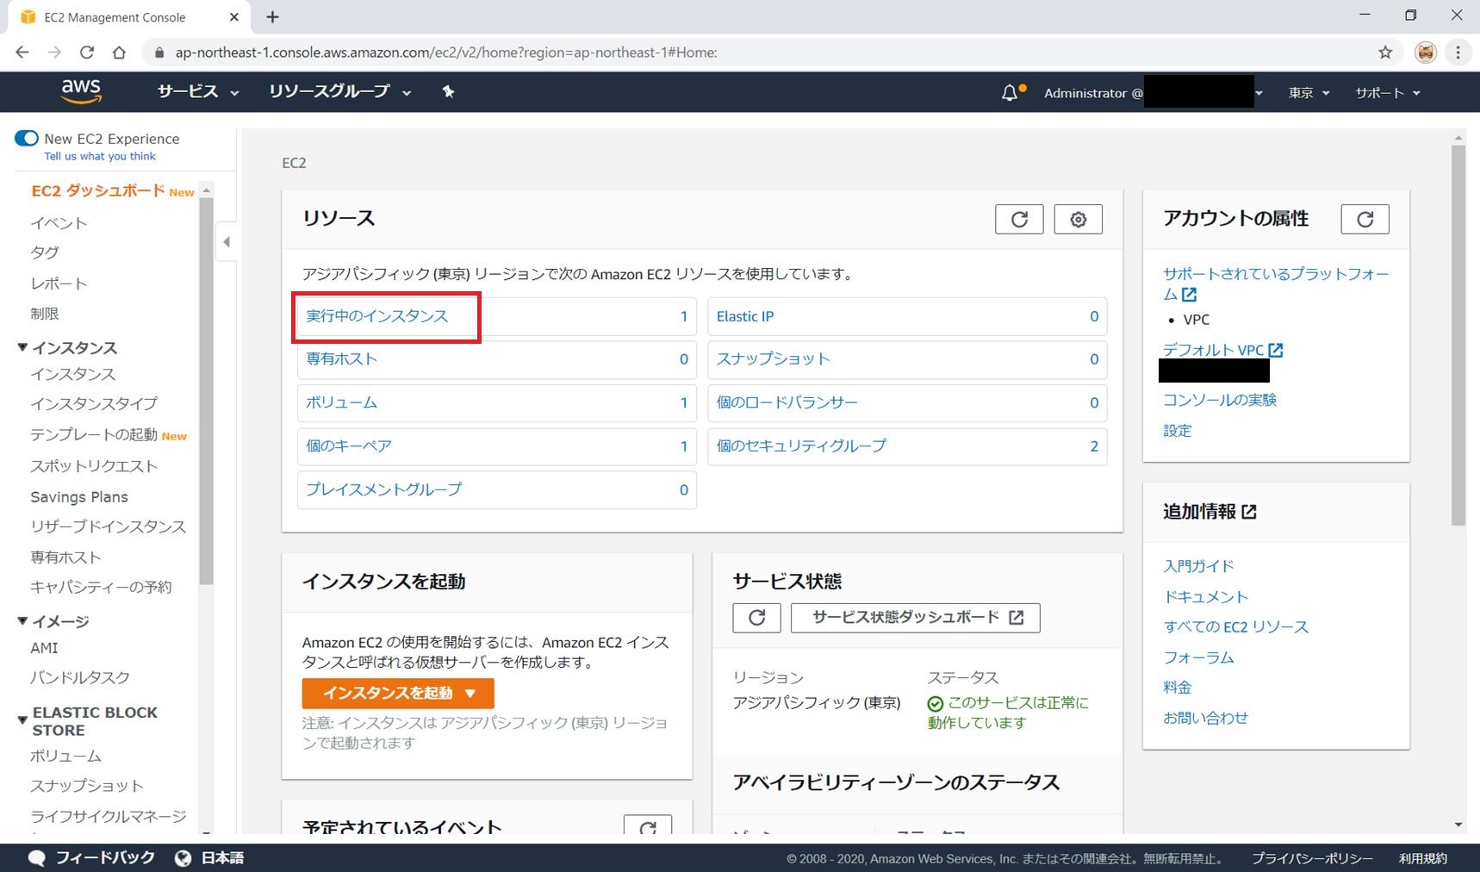The image size is (1480, 872).
Task: Open the 東京 region dropdown
Action: 1309,92
